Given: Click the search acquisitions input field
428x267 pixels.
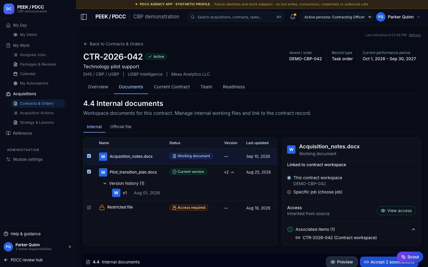Looking at the screenshot, I should point(235,17).
